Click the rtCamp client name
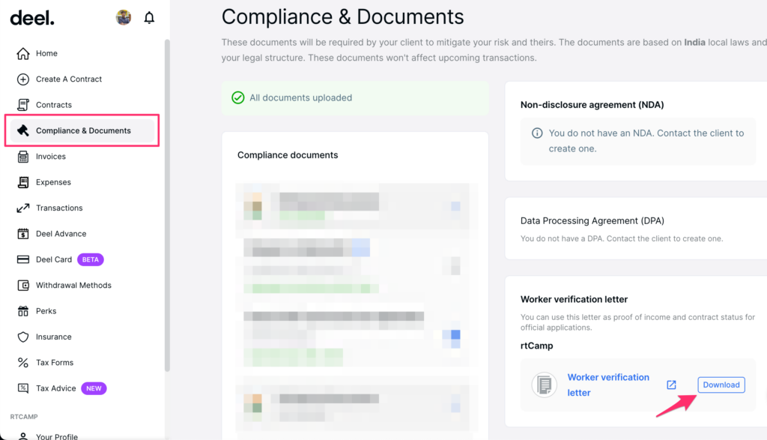The width and height of the screenshot is (767, 440). coord(536,346)
